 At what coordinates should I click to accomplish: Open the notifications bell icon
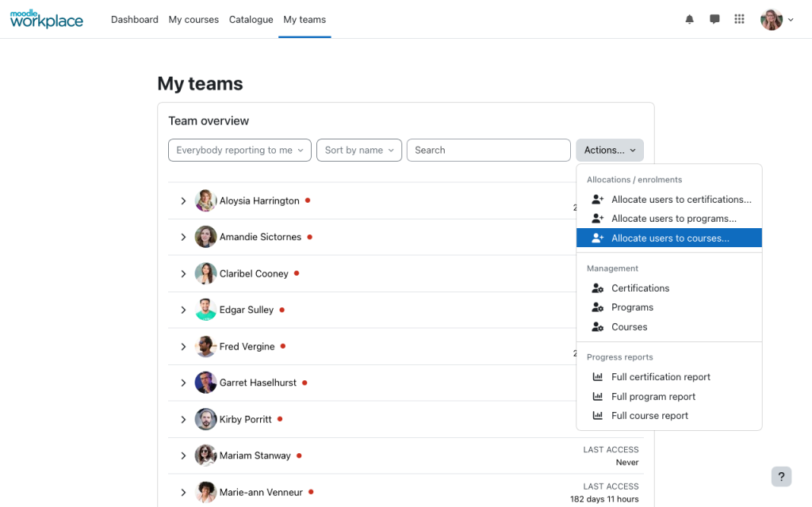[x=689, y=20]
